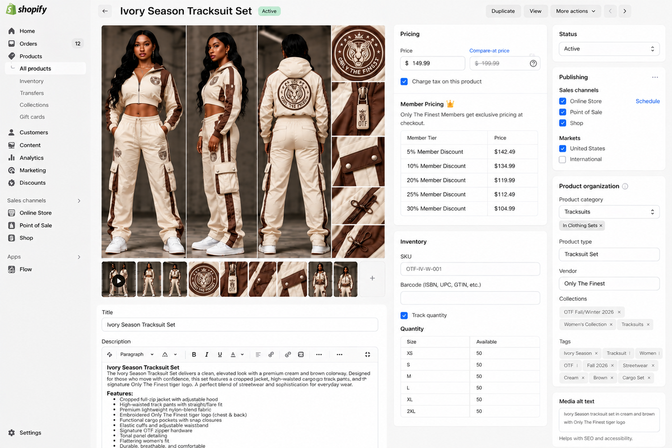This screenshot has height=448, width=672.
Task: Toggle the Shop publishing checkbox
Action: point(563,123)
